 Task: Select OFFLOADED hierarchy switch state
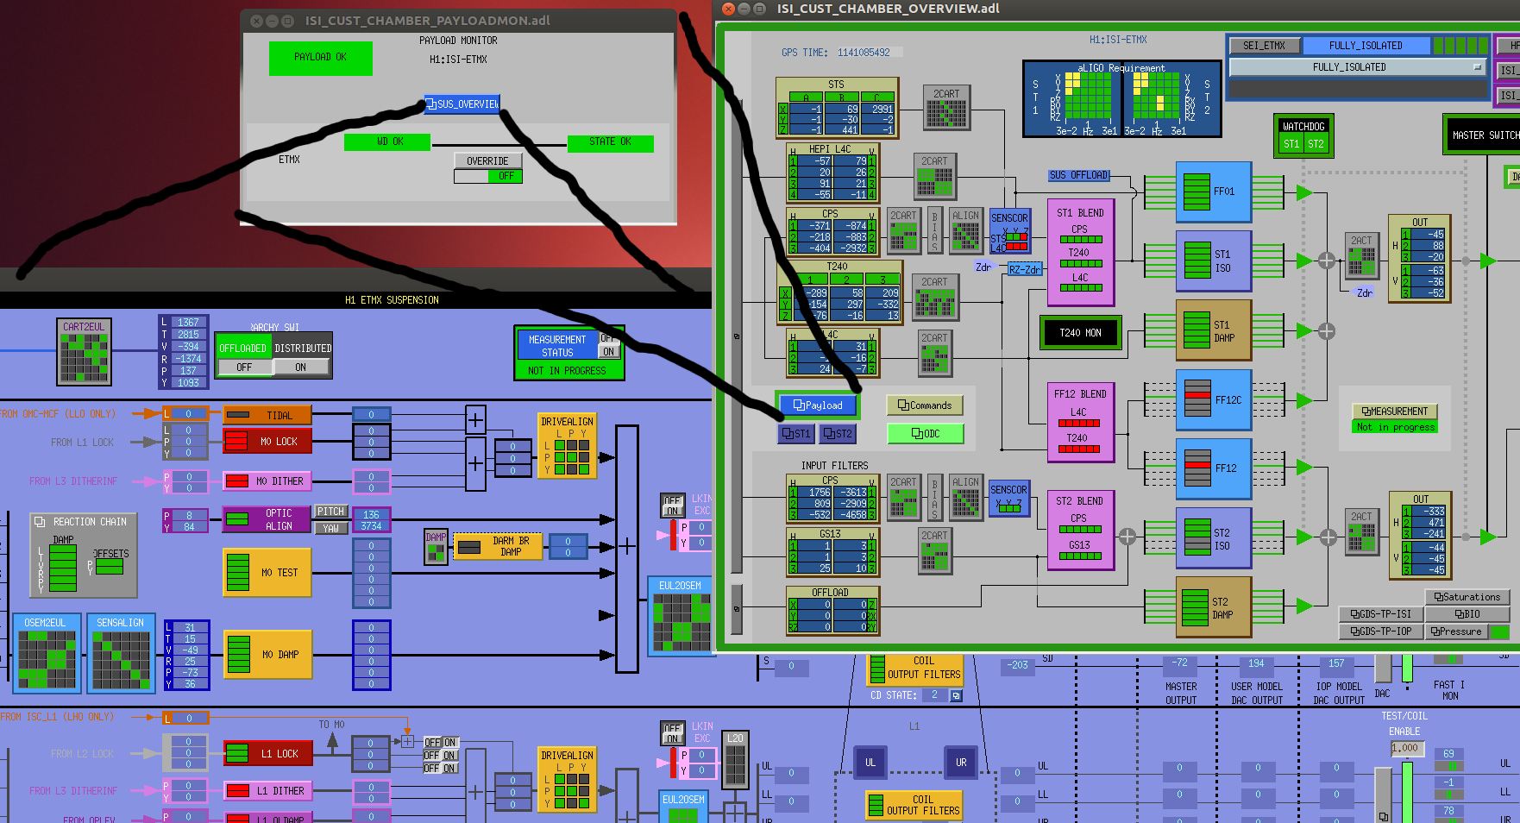pos(242,349)
